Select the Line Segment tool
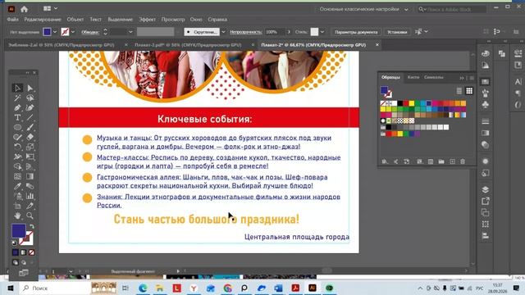 pos(30,117)
